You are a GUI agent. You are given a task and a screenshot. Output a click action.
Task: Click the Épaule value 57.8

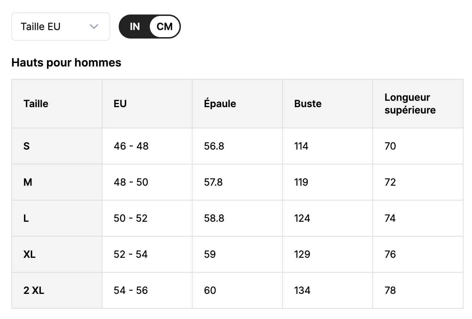tap(213, 182)
